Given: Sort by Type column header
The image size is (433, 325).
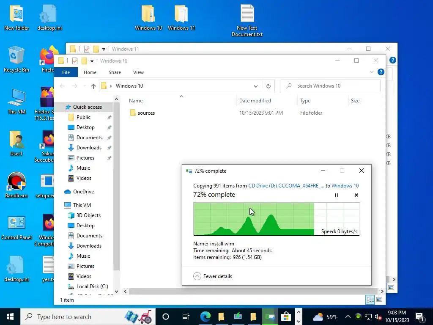Looking at the screenshot, I should [305, 101].
